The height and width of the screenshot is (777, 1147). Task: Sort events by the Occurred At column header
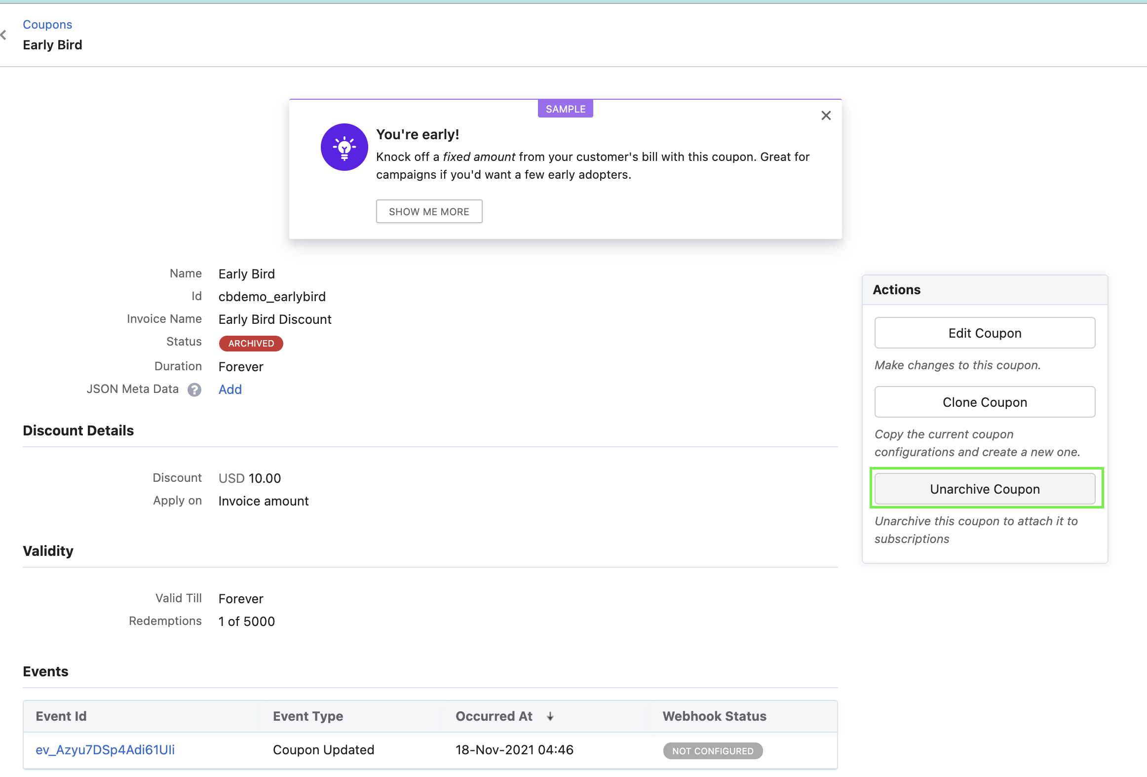pos(494,716)
